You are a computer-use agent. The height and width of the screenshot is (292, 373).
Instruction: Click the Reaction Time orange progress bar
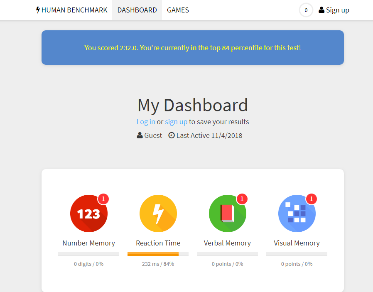(x=158, y=254)
